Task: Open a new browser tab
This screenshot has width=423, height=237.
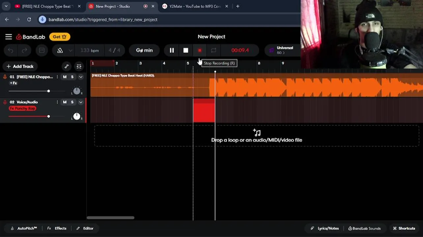Action: [238, 6]
